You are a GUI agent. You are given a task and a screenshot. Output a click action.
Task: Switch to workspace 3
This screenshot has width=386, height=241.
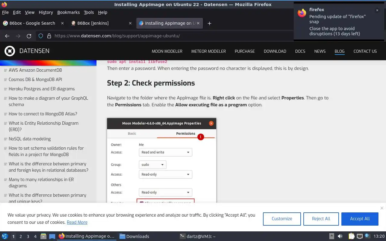[28, 236]
